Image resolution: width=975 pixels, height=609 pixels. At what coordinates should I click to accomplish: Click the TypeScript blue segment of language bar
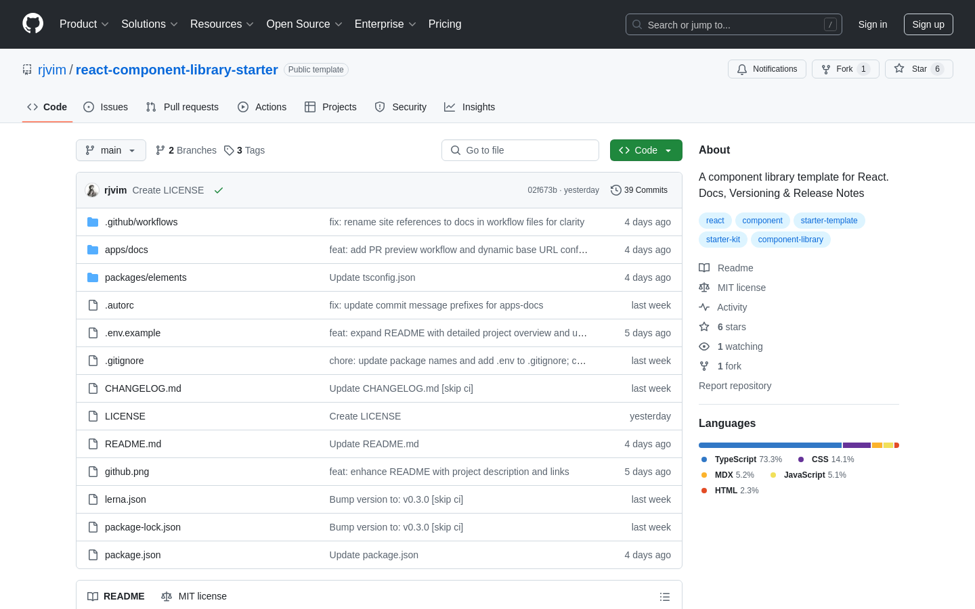click(x=770, y=445)
